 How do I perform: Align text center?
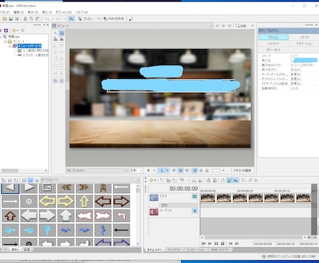point(180,170)
